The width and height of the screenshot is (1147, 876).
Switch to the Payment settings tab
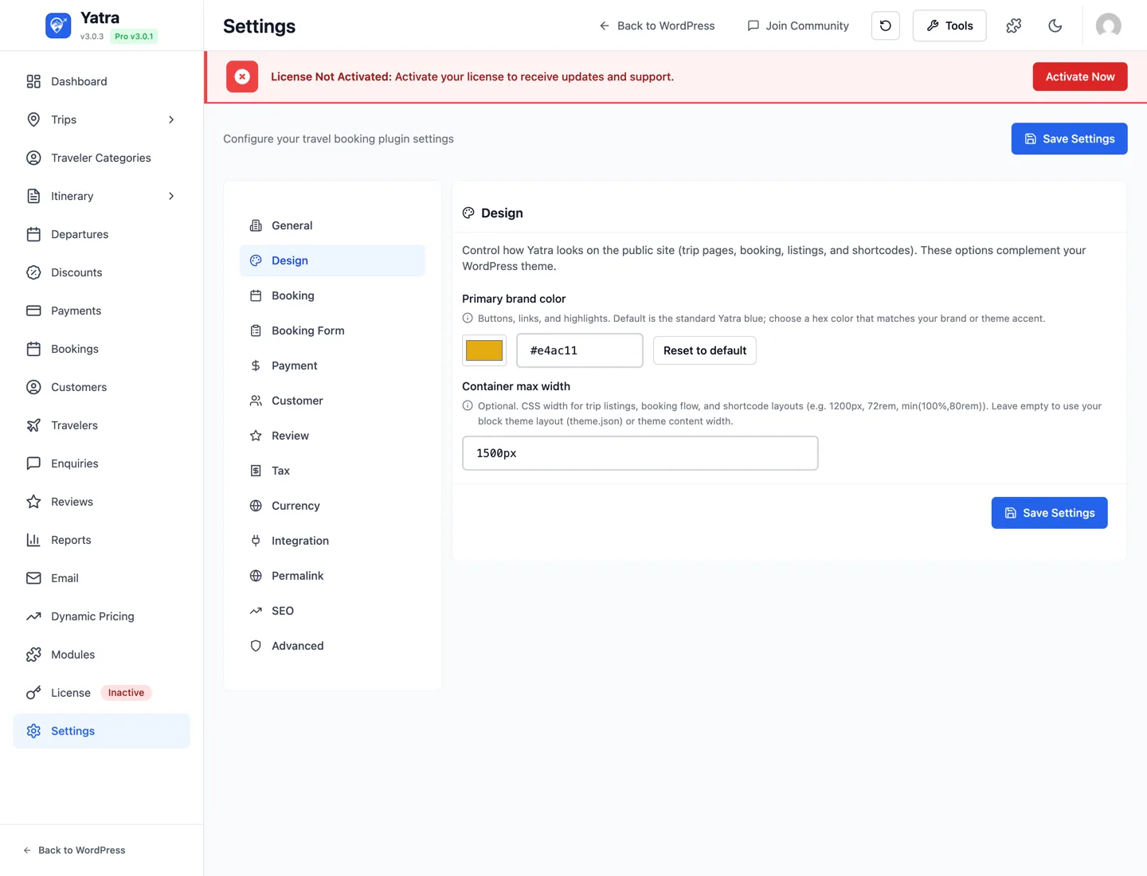coord(332,366)
